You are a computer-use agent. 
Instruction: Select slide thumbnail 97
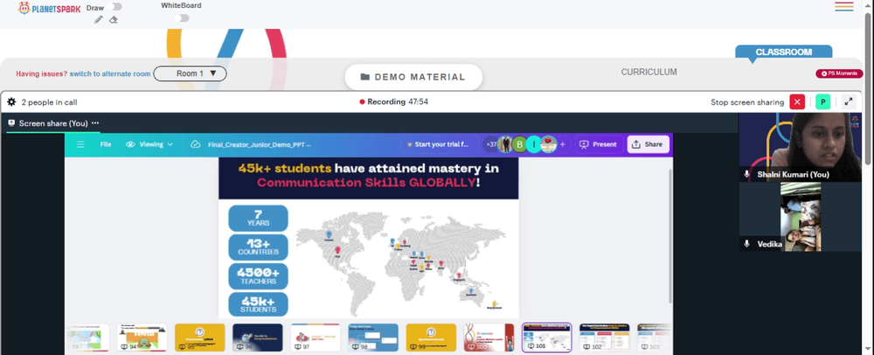[315, 338]
